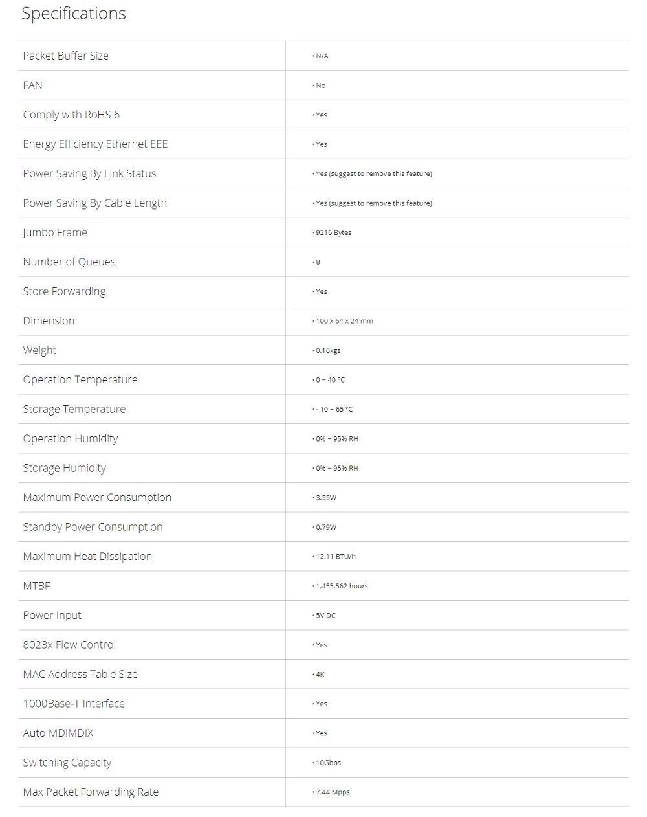Click the Maximum Power Consumption label
Viewport: 647px width, 817px height.
(97, 498)
